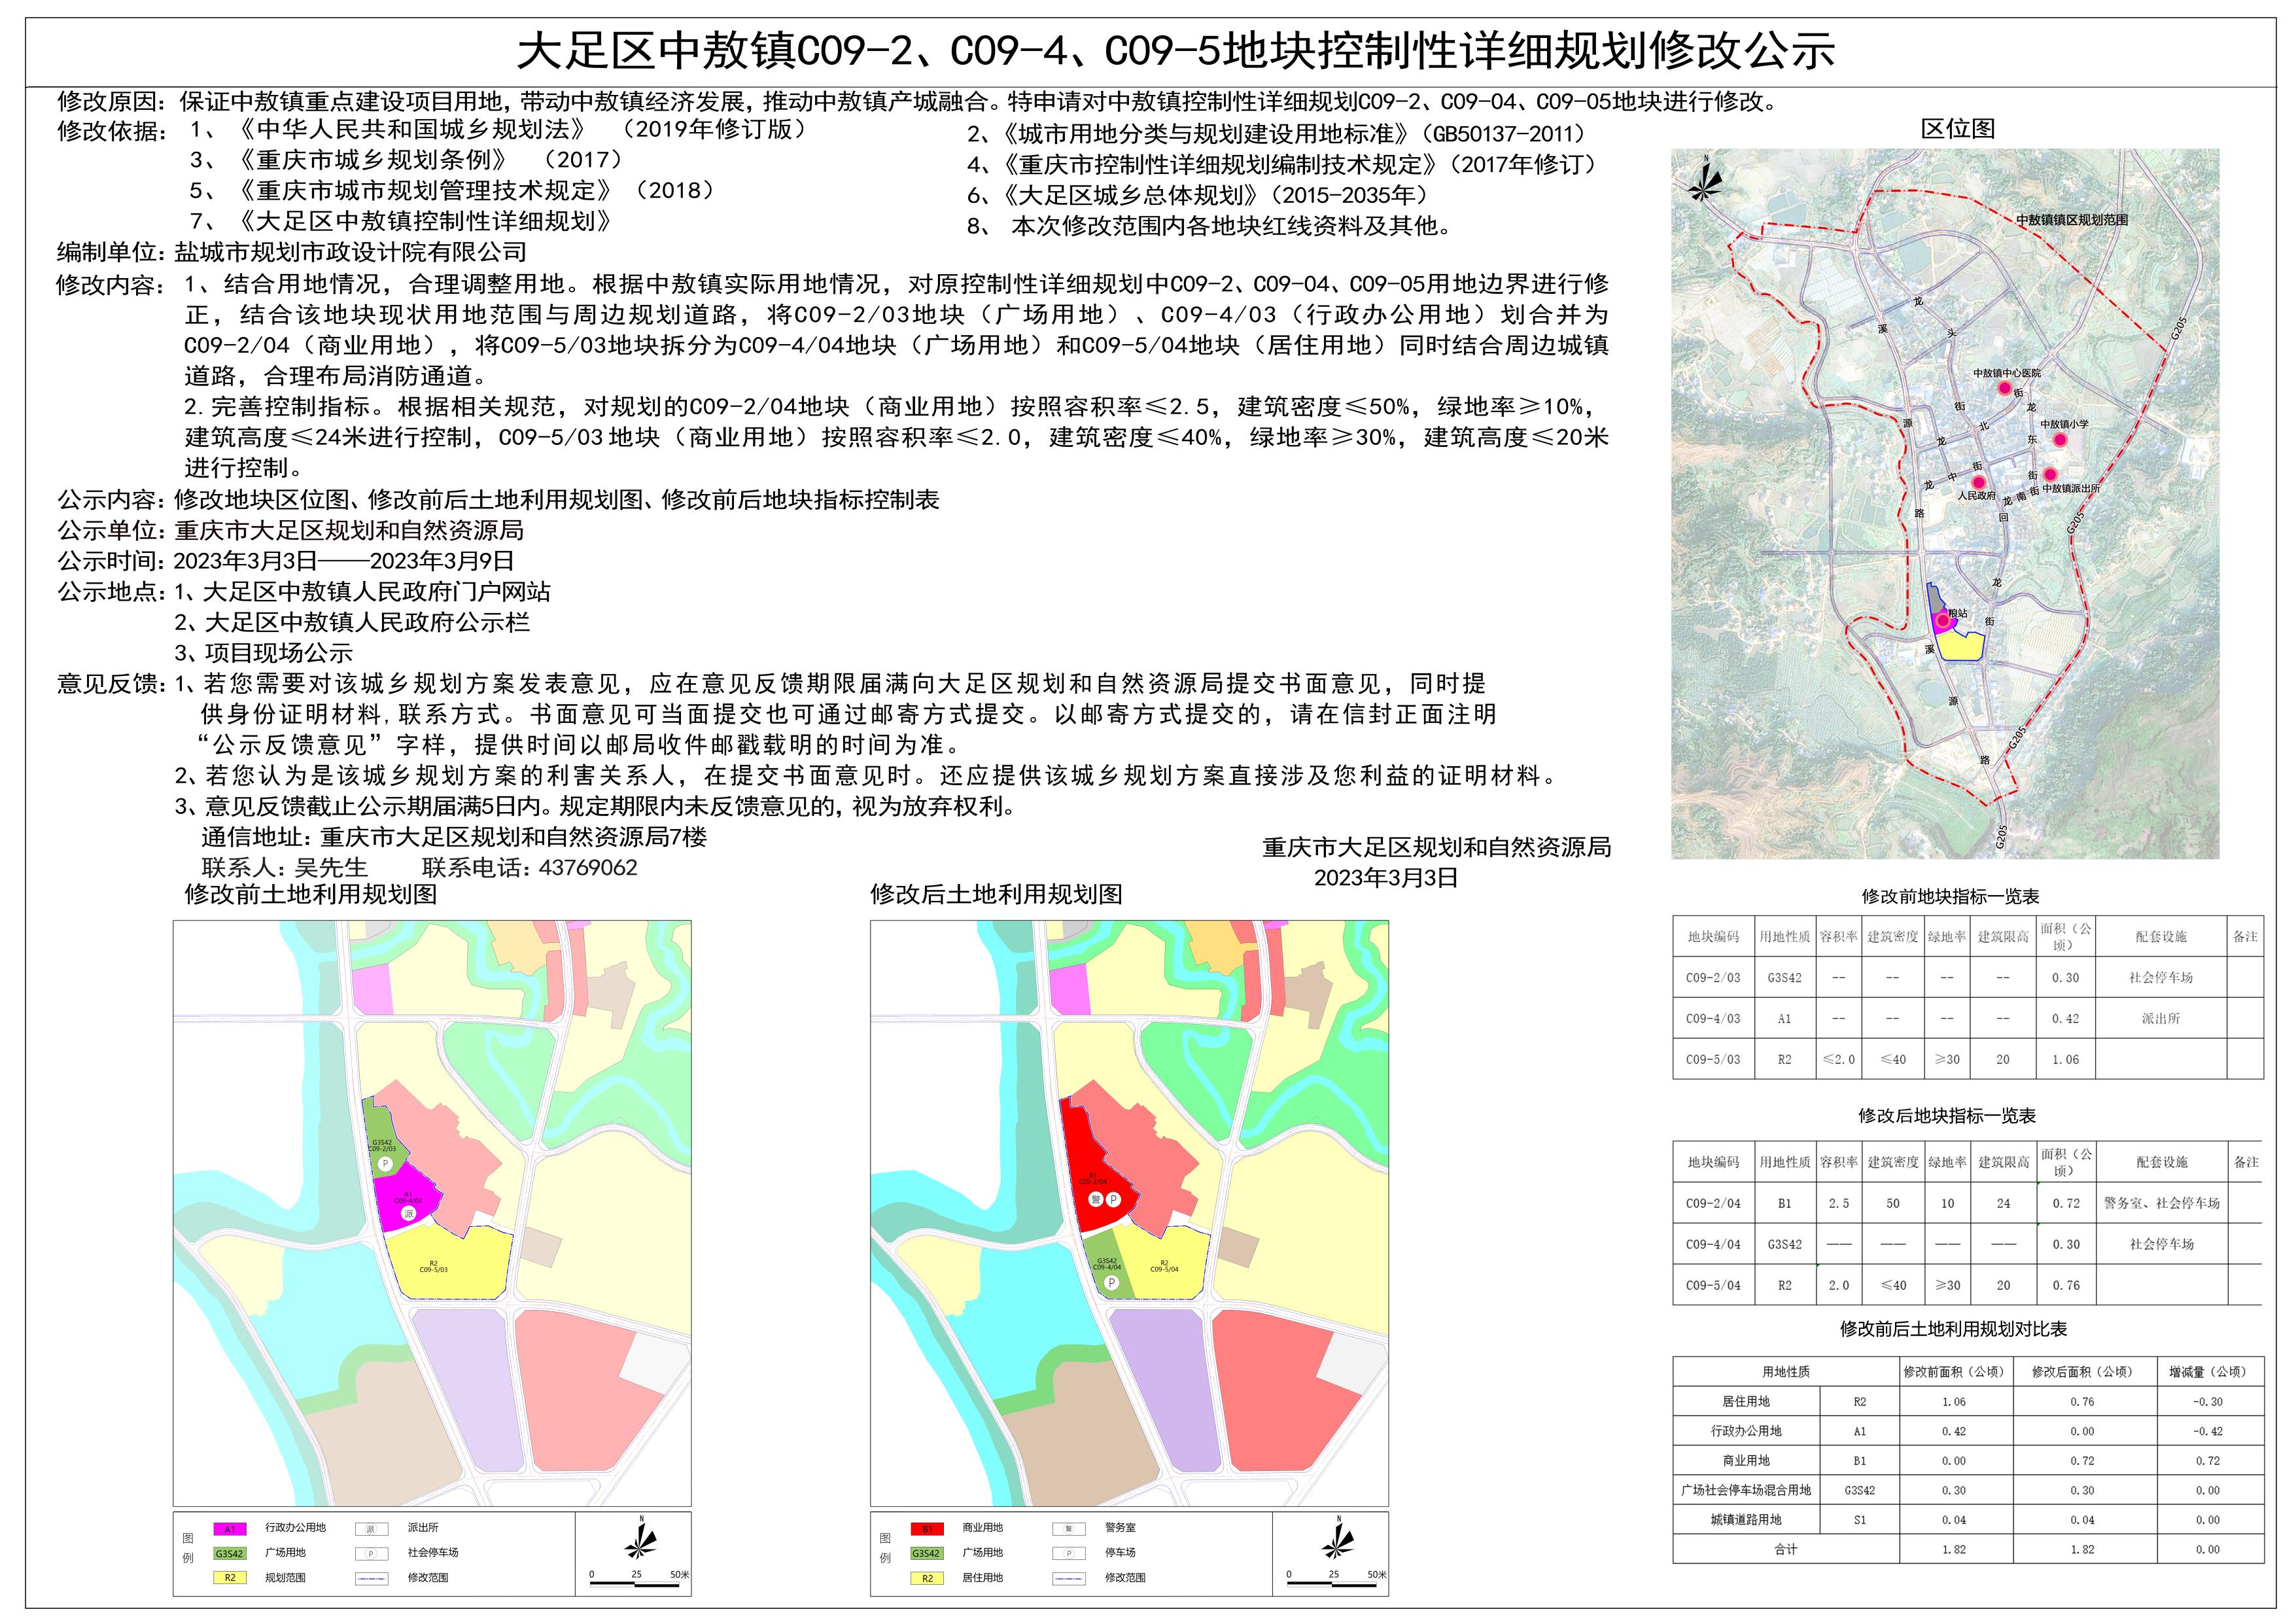
Task: Pick the green G3S42 swatch in 修改前 legend
Action: click(x=230, y=1554)
